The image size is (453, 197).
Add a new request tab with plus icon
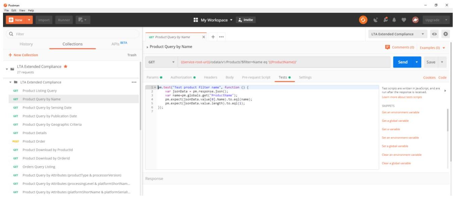click(213, 37)
